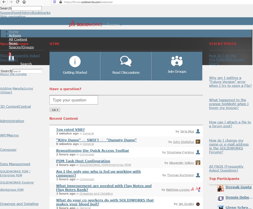This screenshot has height=209, width=253.
Task: Open change name or e-mail address FAQ
Action: pos(229,146)
